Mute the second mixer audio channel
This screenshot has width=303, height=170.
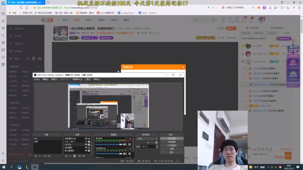[x=125, y=153]
